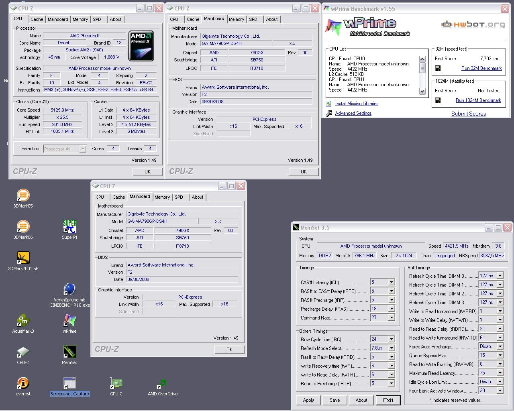Open the Idle Cycle Low Limit dropdown

tap(500, 382)
